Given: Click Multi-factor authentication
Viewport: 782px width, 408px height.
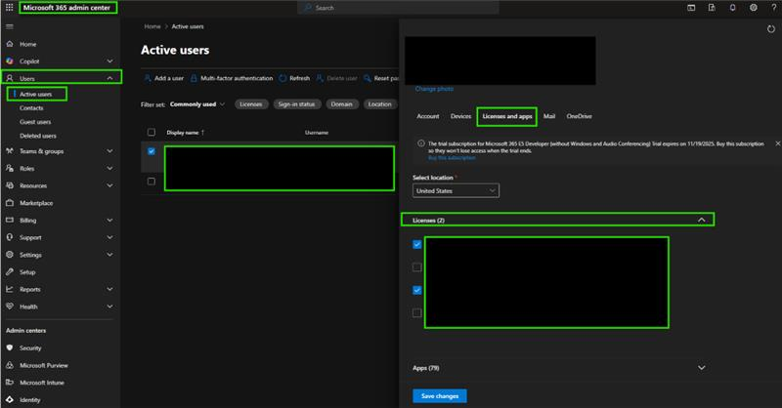Looking at the screenshot, I should pos(232,78).
